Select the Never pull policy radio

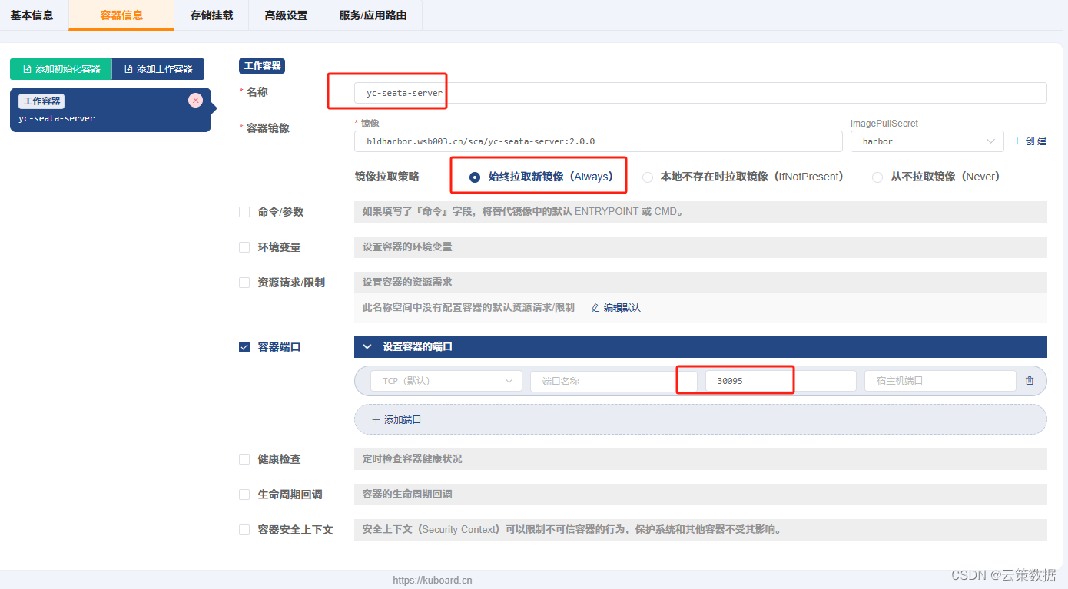[x=877, y=177]
